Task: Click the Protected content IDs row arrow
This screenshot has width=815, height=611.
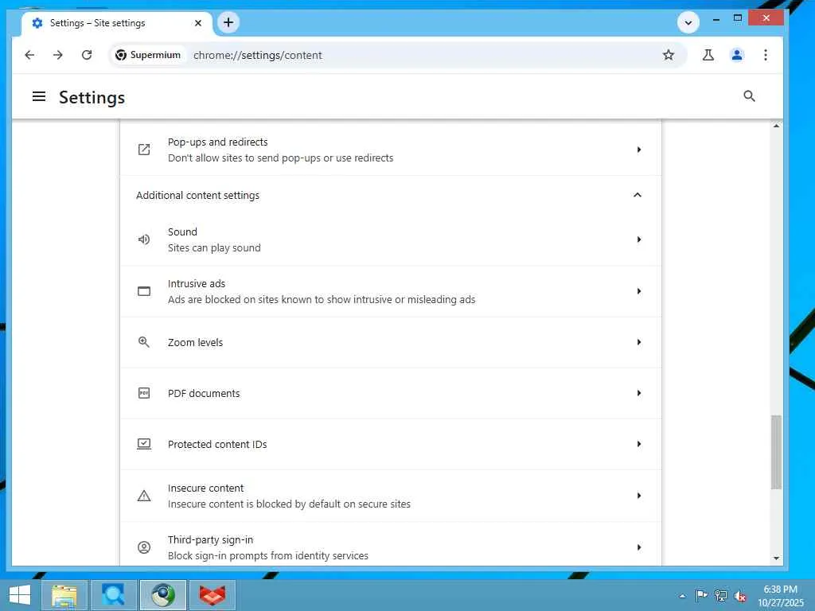Action: pos(639,444)
